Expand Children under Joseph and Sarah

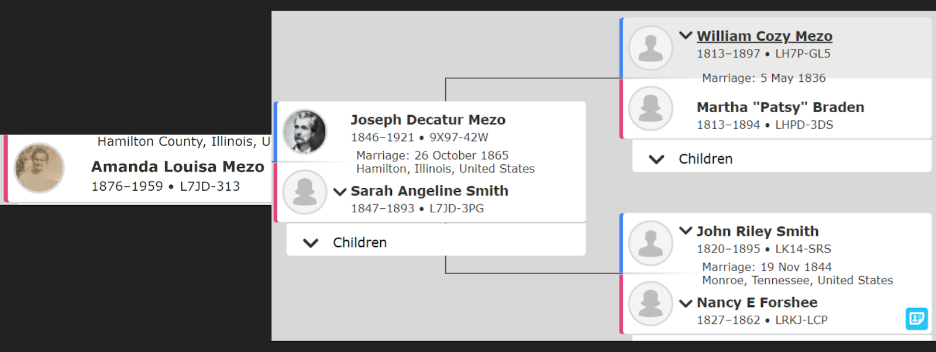click(436, 242)
